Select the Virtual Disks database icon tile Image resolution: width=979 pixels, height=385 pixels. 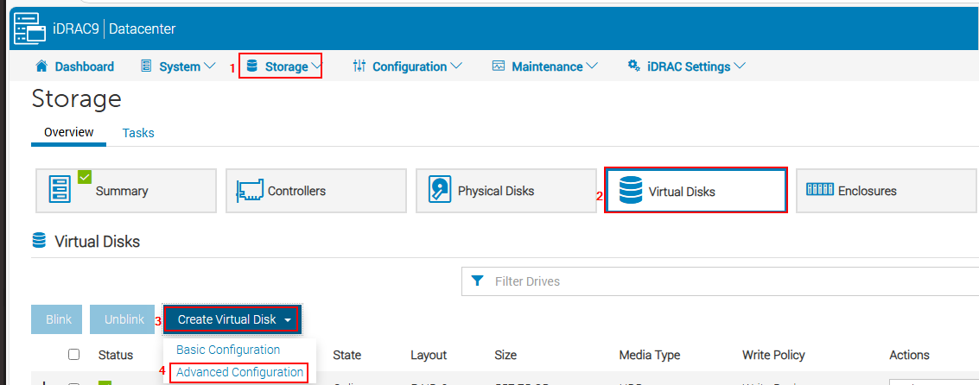point(630,191)
